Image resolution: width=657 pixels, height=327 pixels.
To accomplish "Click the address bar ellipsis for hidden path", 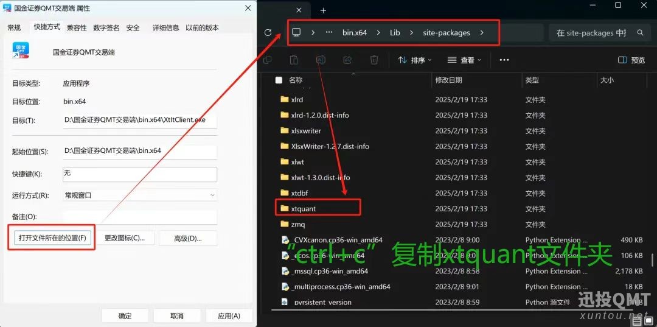I will click(329, 33).
